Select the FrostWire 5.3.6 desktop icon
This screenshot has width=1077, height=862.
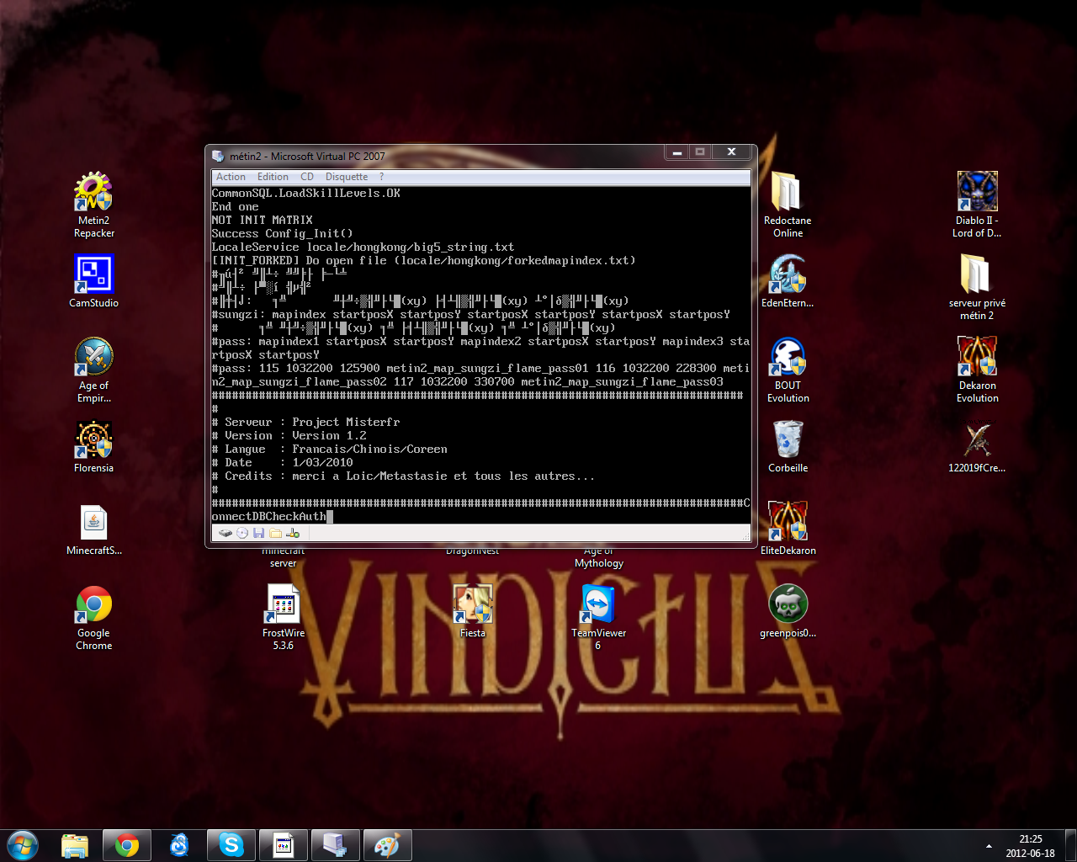[284, 618]
